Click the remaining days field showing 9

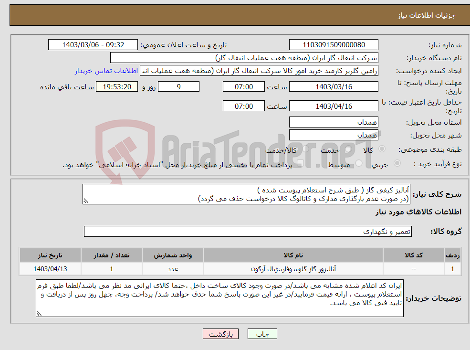(178, 87)
